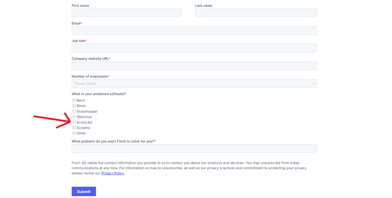
Task: Click into the Email field
Action: [194, 31]
